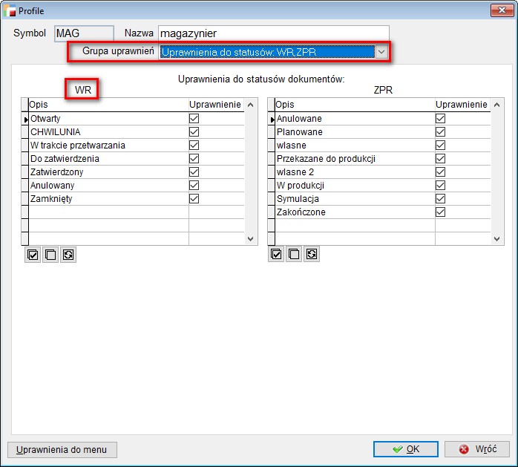Click into the Nazwa text field
Image resolution: width=518 pixels, height=467 pixels.
(273, 33)
